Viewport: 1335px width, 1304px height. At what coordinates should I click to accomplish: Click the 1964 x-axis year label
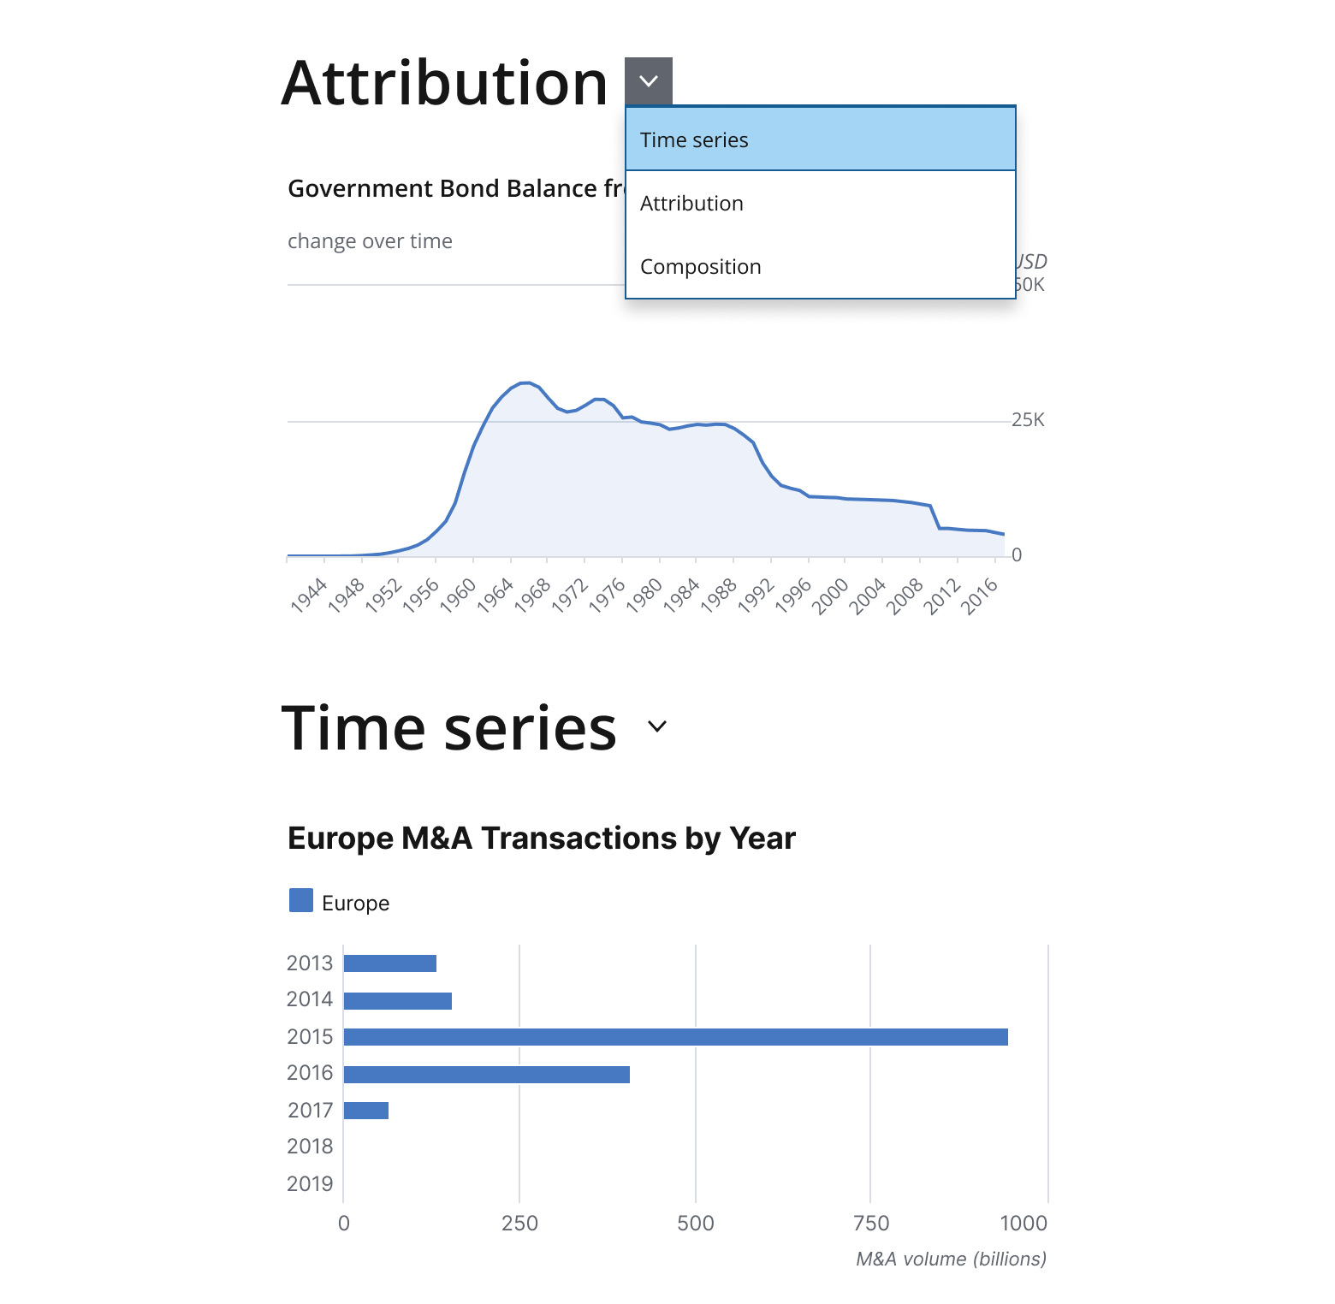click(495, 595)
